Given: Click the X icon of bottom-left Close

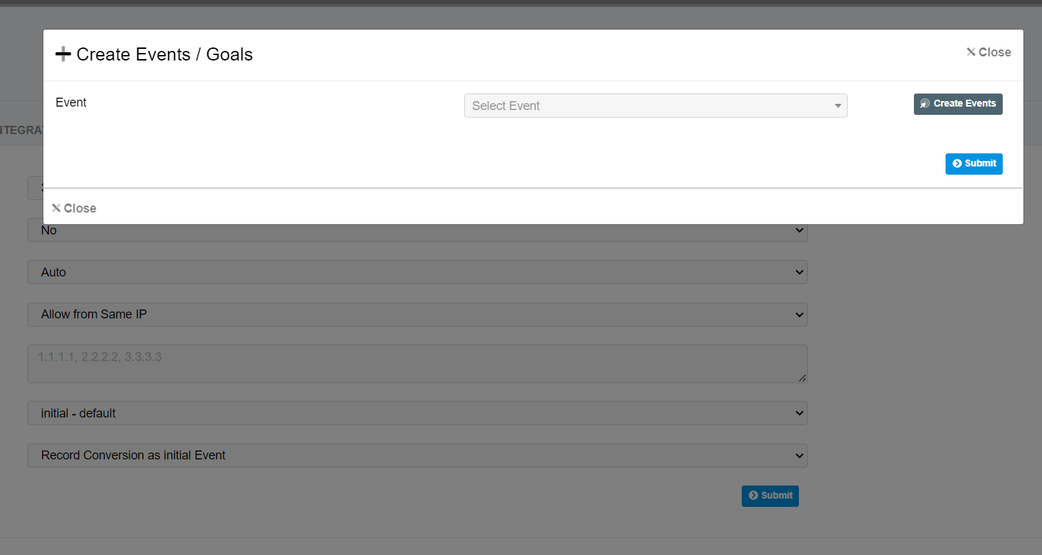Looking at the screenshot, I should click(x=56, y=208).
